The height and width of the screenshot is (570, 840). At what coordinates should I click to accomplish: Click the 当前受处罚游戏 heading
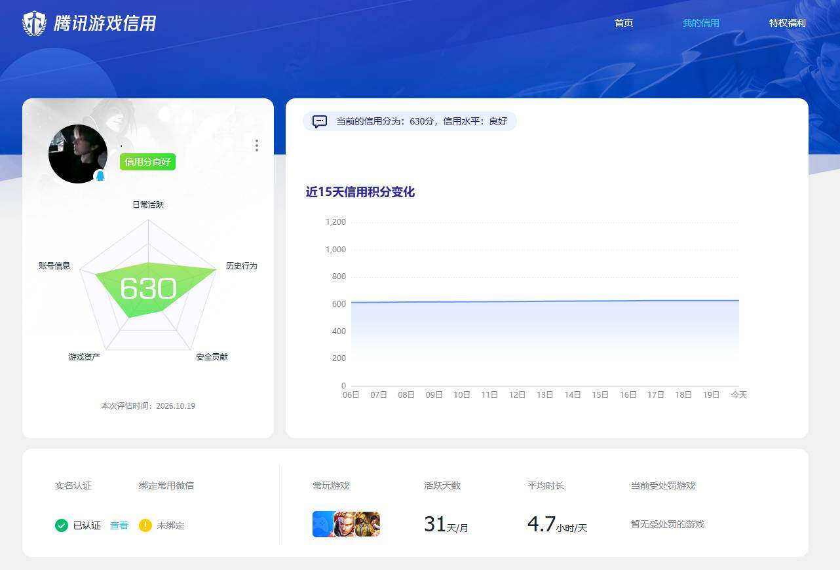(663, 486)
